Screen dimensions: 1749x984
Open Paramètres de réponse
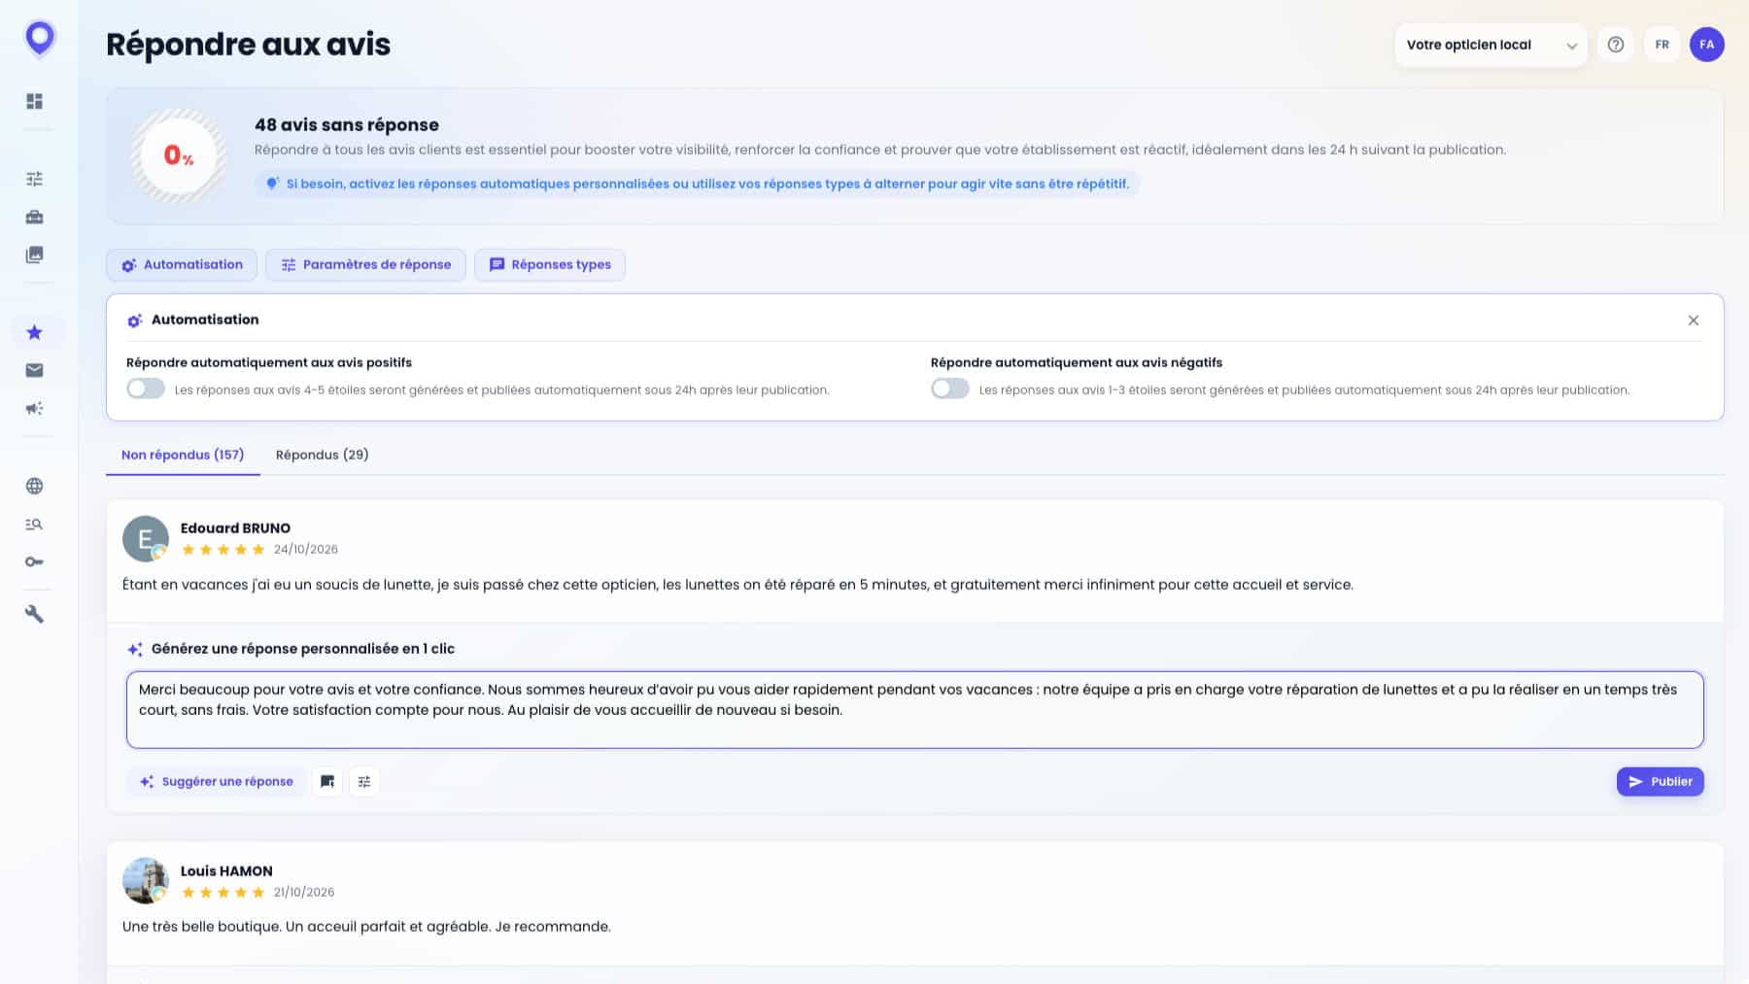(x=365, y=265)
